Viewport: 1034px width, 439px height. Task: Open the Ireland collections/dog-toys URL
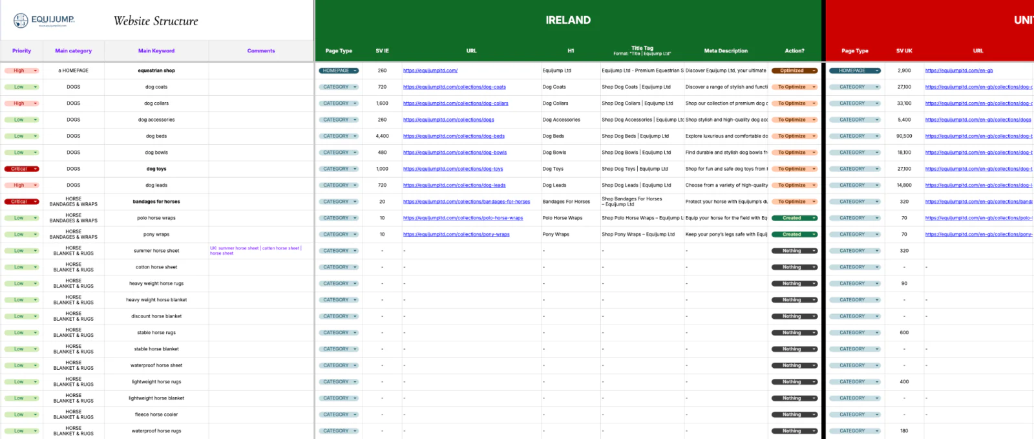(x=453, y=169)
